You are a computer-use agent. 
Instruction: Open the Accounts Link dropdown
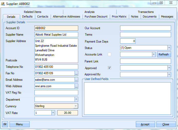154,54
